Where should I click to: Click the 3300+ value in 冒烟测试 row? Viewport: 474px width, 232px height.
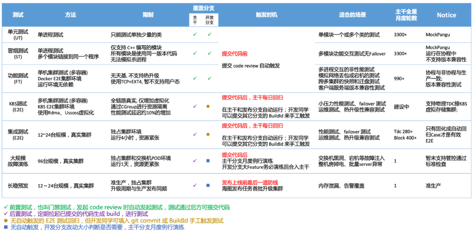click(x=400, y=54)
